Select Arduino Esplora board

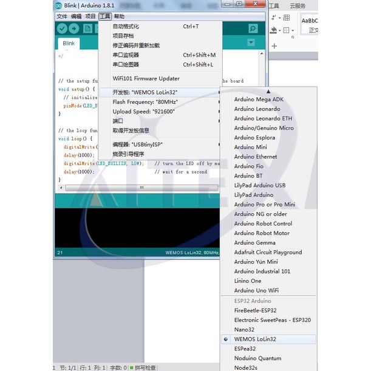(x=268, y=137)
